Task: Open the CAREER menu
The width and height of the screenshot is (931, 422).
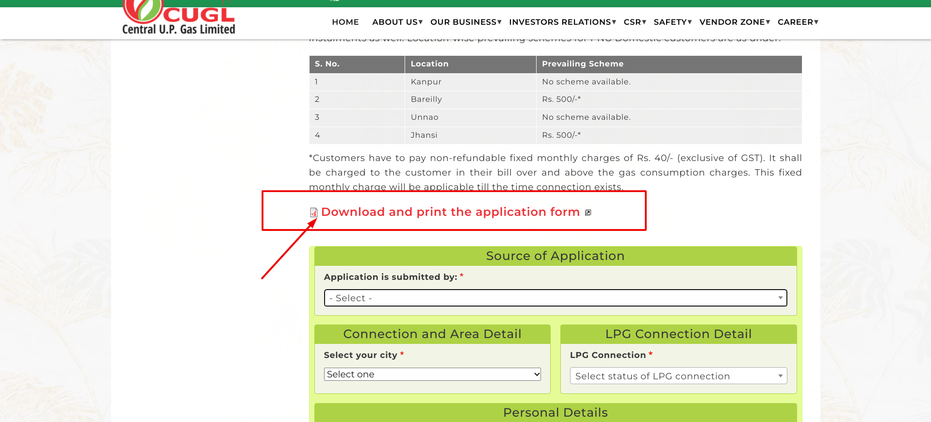Action: (798, 22)
